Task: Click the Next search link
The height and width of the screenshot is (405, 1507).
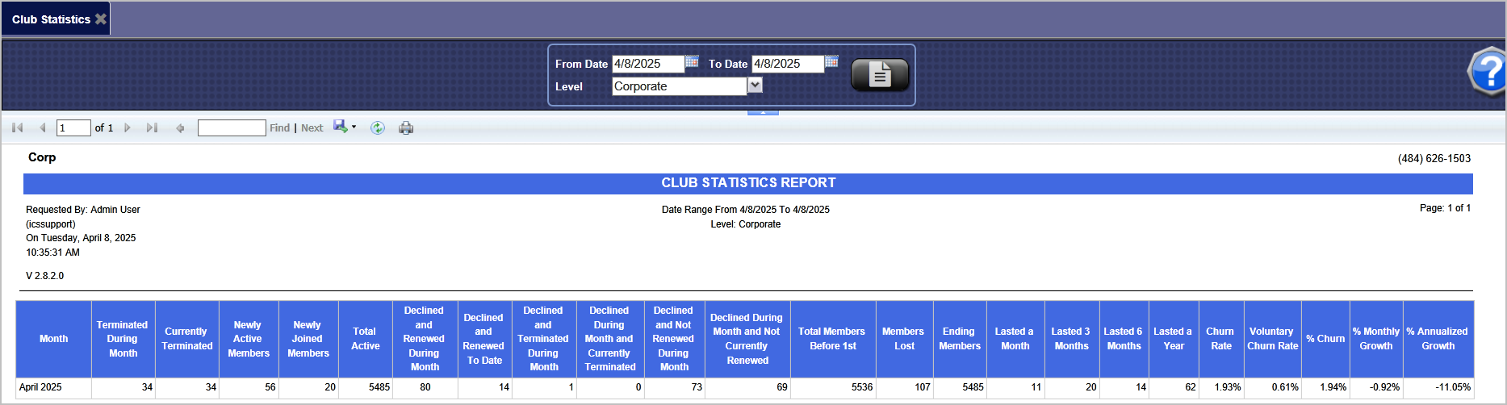Action: [x=312, y=127]
